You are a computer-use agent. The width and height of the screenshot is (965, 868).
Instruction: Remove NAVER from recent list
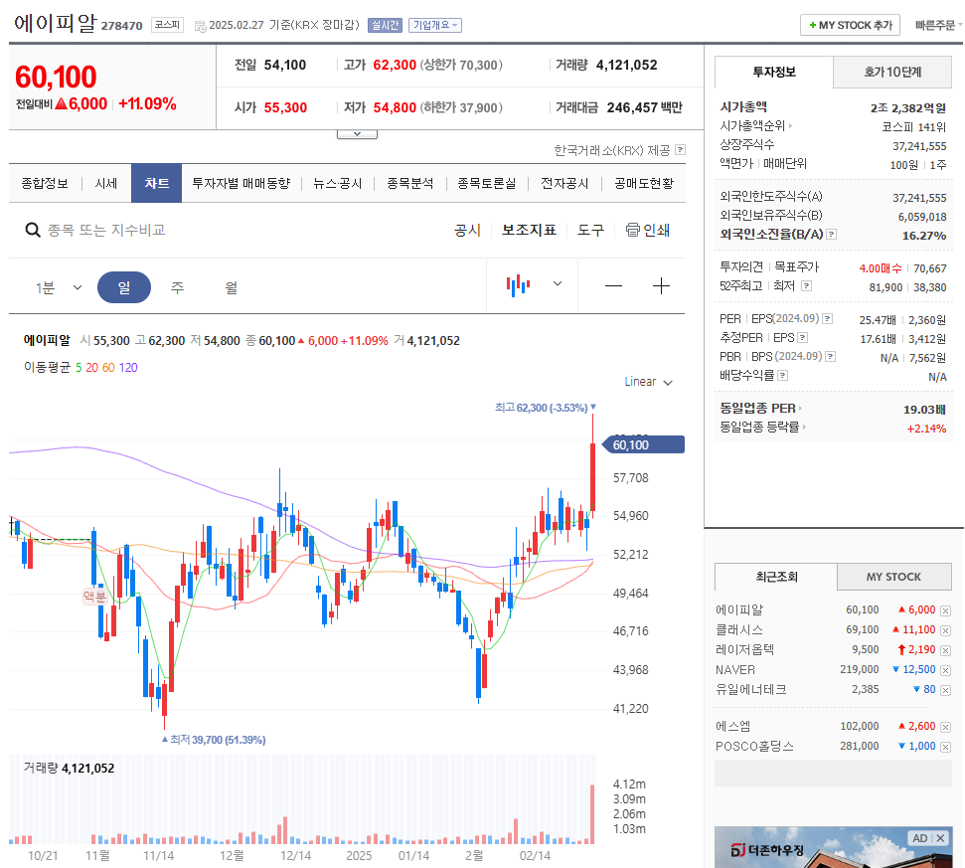(x=945, y=670)
